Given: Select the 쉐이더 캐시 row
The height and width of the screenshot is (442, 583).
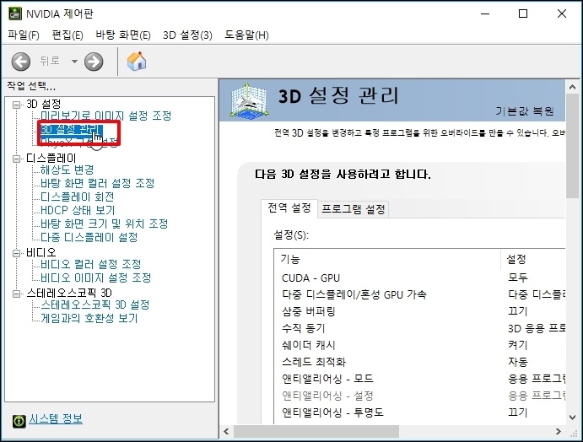Looking at the screenshot, I should 419,345.
